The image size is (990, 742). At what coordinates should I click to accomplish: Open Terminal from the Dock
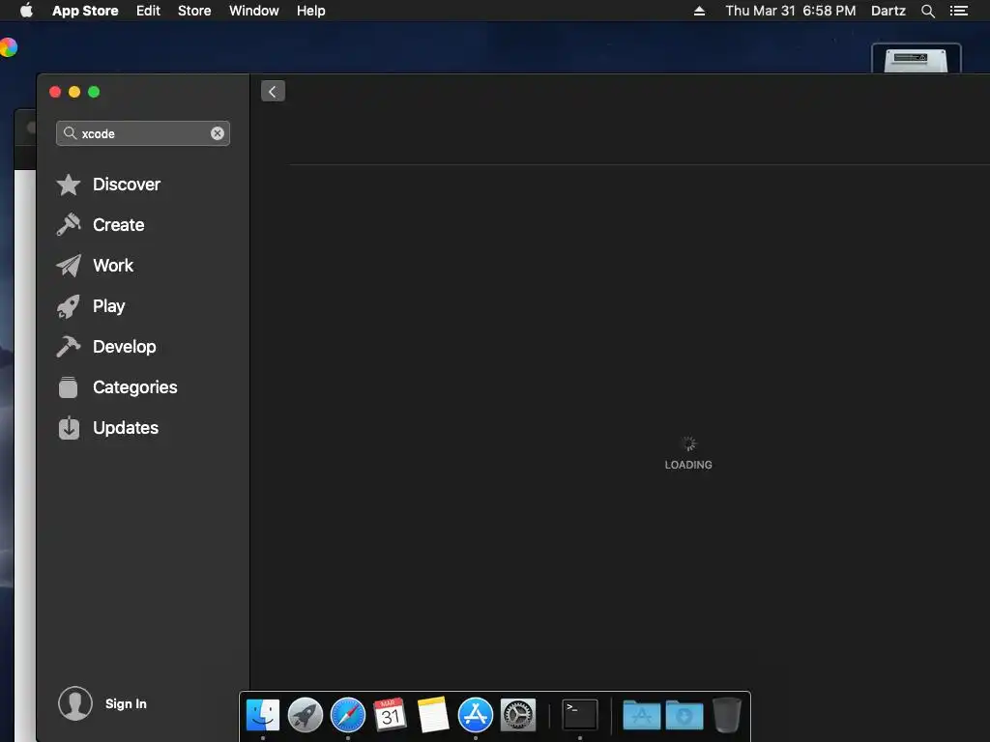pyautogui.click(x=580, y=715)
